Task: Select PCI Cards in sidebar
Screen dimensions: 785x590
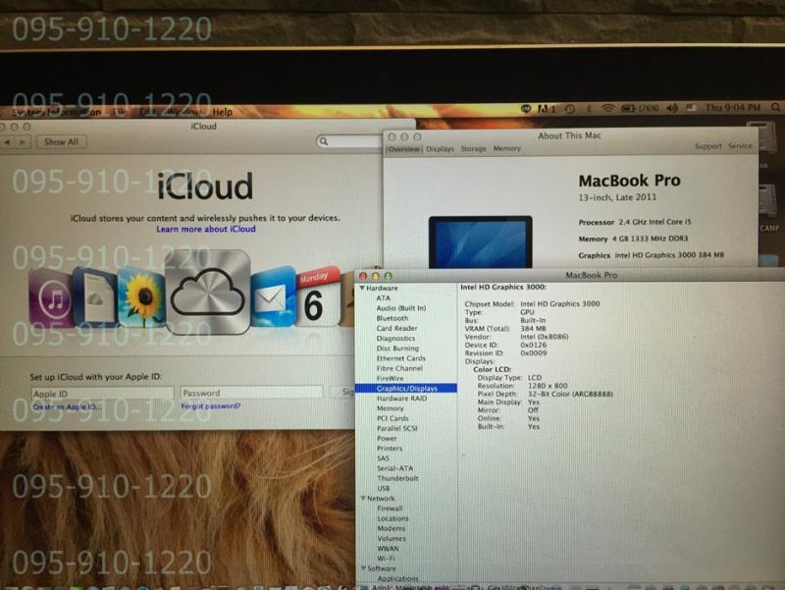Action: (392, 418)
